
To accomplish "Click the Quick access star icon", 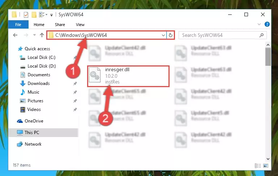I will point(20,48).
